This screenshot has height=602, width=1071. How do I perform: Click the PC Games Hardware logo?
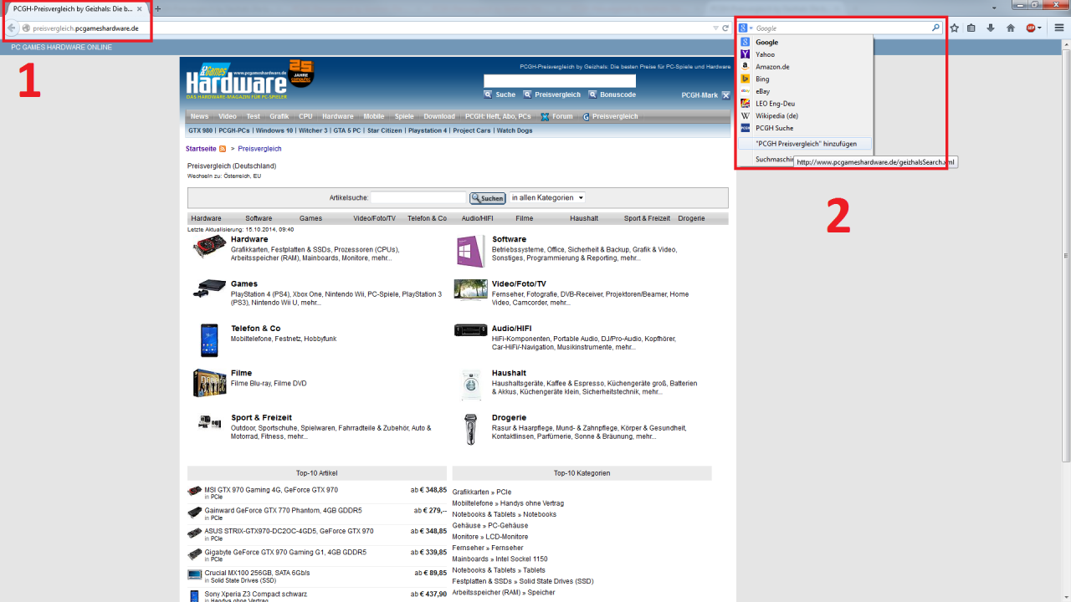[x=237, y=79]
